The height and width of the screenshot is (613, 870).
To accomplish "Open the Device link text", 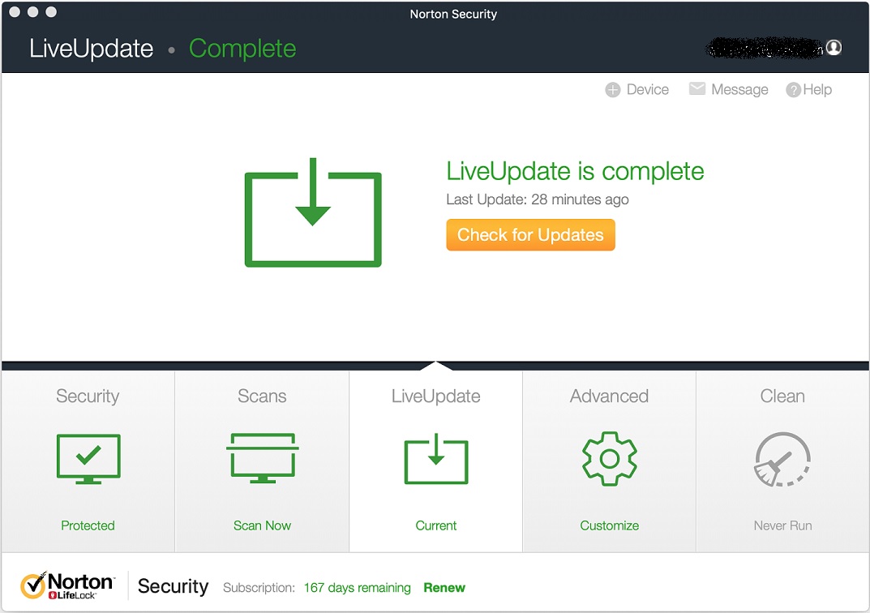I will (648, 90).
